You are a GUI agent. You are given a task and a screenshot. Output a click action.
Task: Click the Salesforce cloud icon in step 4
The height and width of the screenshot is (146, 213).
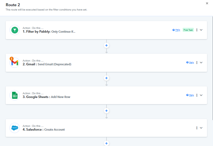pos(15,128)
